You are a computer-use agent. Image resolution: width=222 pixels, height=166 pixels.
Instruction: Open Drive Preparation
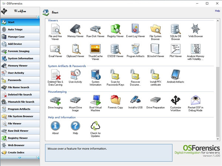155,100
